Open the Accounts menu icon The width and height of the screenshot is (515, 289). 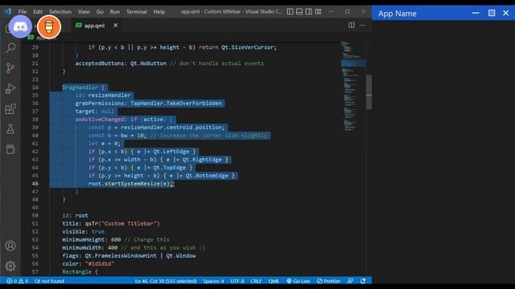(x=10, y=246)
